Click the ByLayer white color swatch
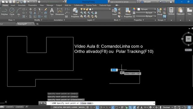193x109 pixels. click(139, 9)
